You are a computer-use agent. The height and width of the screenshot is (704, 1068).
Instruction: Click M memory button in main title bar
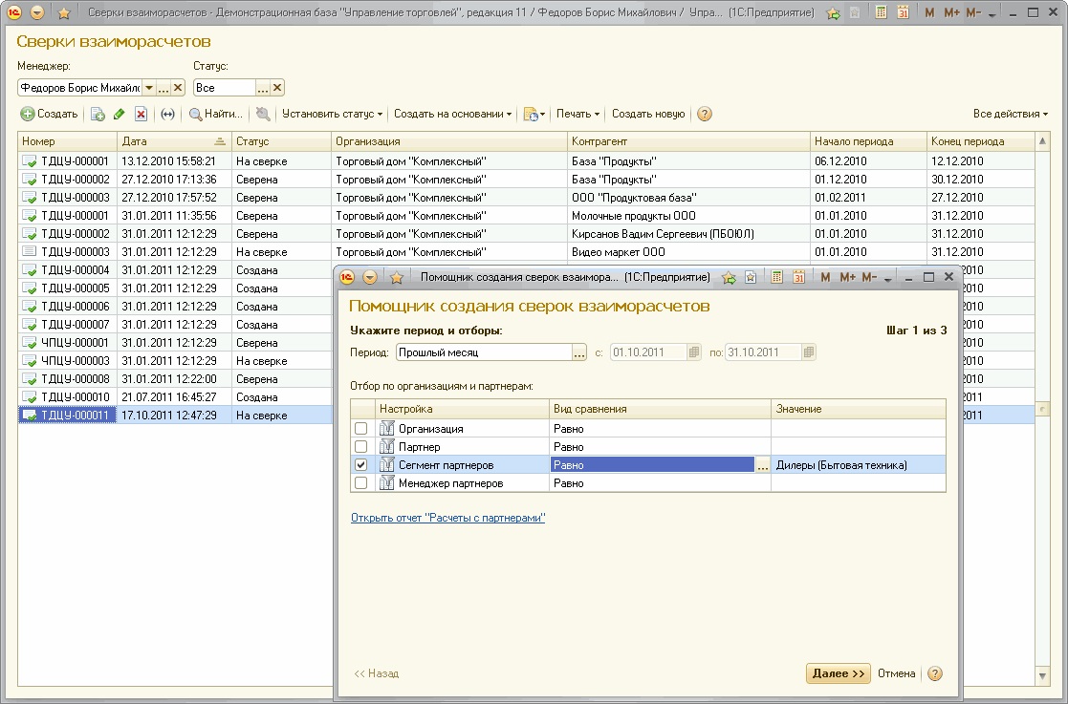929,12
